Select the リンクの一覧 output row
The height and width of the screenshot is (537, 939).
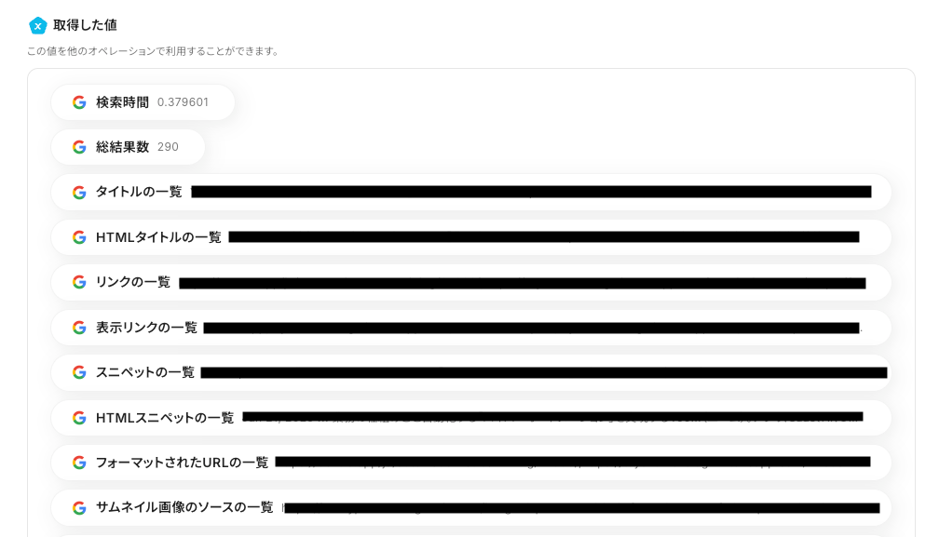pos(470,282)
